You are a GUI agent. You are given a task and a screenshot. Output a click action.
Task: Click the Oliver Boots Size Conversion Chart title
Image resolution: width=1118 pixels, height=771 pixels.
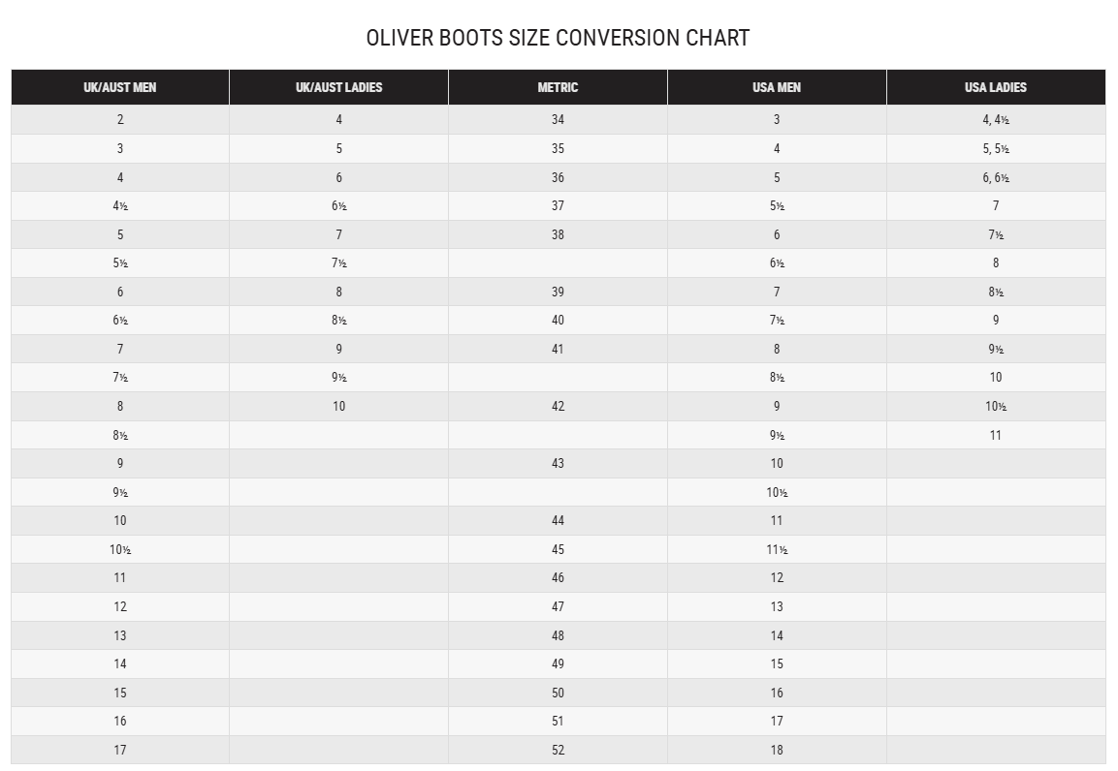point(558,38)
